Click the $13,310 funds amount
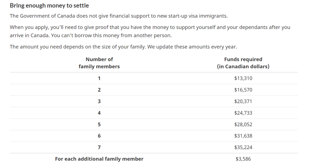 (x=243, y=78)
